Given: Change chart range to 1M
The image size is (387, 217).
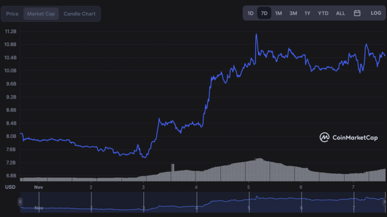Looking at the screenshot, I should (278, 13).
